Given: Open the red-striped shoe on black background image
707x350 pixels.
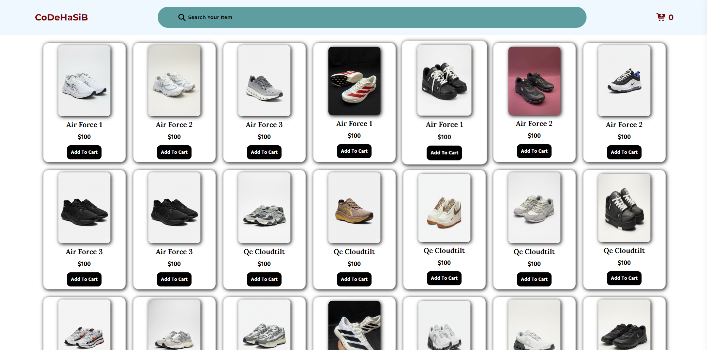Looking at the screenshot, I should coord(354,81).
